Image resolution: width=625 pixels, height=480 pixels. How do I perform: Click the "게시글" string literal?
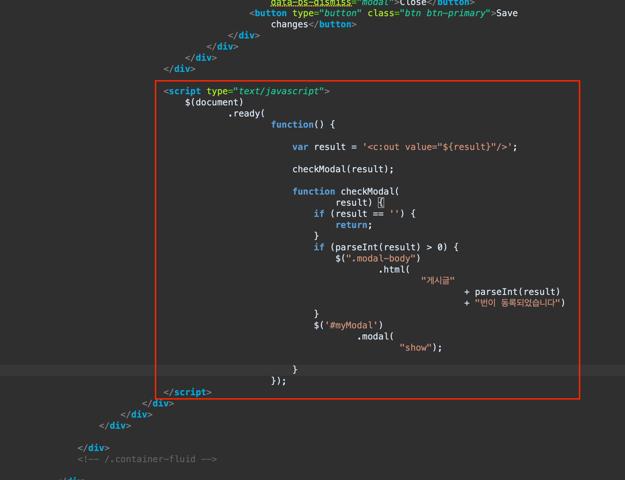(438, 281)
